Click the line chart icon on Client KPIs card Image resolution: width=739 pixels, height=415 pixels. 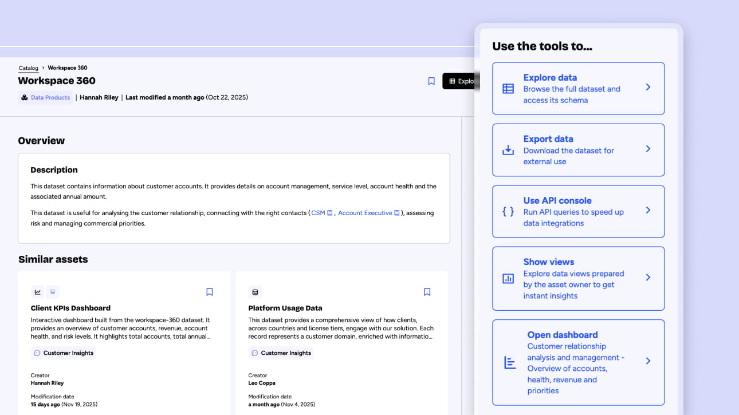38,292
